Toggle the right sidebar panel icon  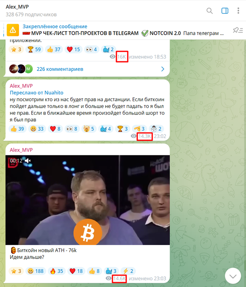click(225, 11)
